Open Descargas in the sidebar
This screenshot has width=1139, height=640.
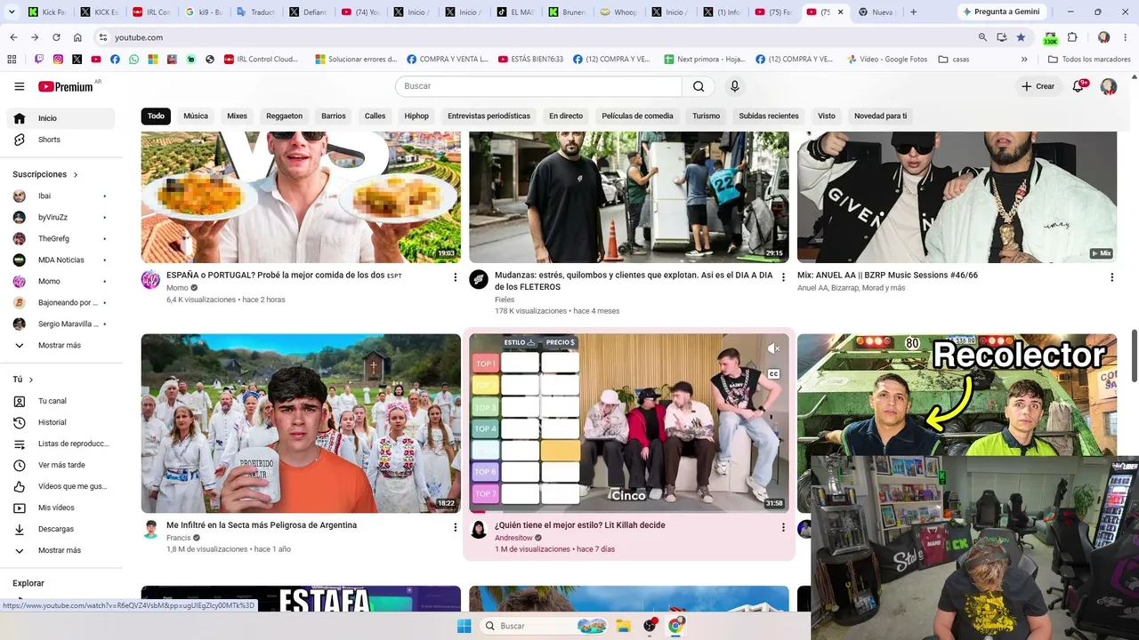coord(61,529)
